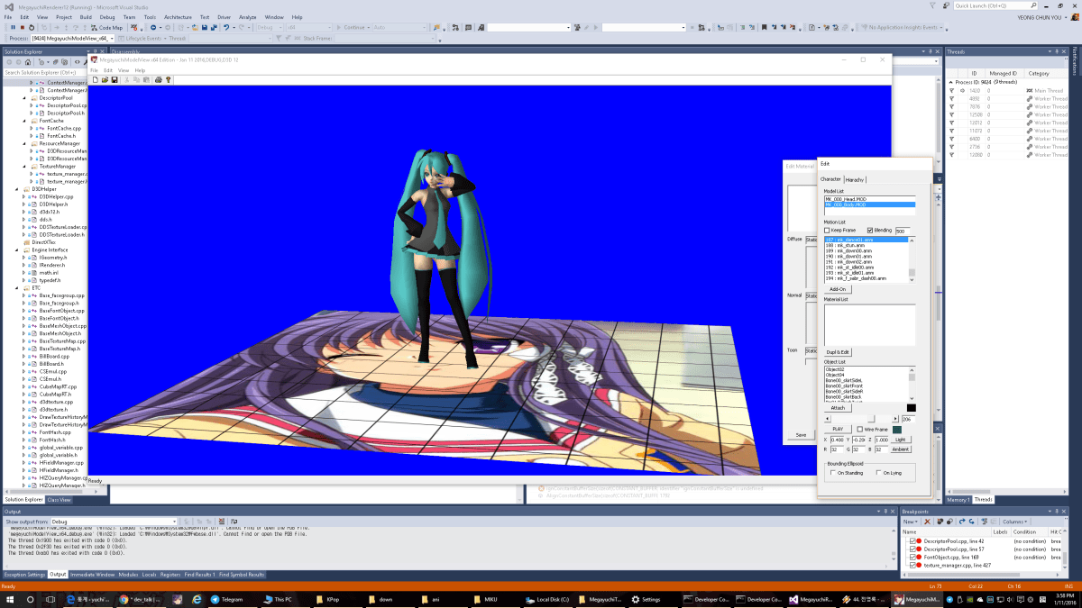Open the Team menu in Visual Studio
1082x608 pixels.
click(x=131, y=16)
